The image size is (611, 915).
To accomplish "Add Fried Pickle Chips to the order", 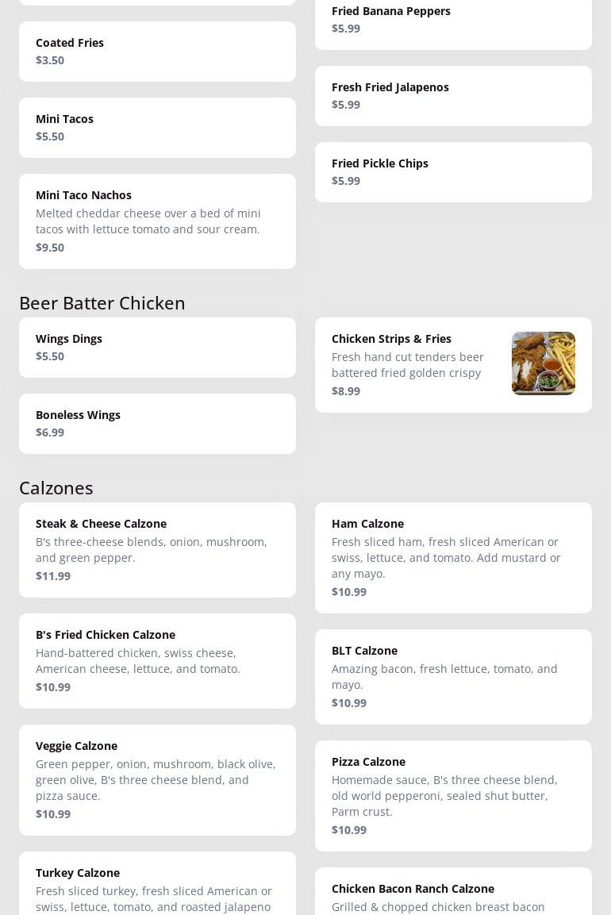I will tap(453, 172).
